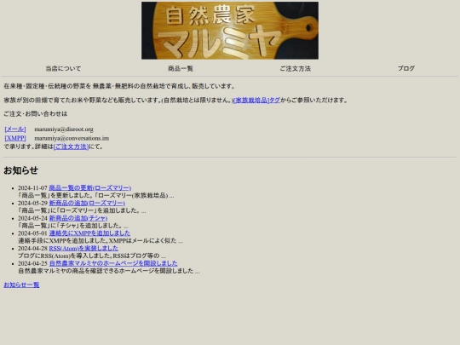Select the marumiya@disroot.org email address text
This screenshot has width=460, height=345.
[x=64, y=129]
